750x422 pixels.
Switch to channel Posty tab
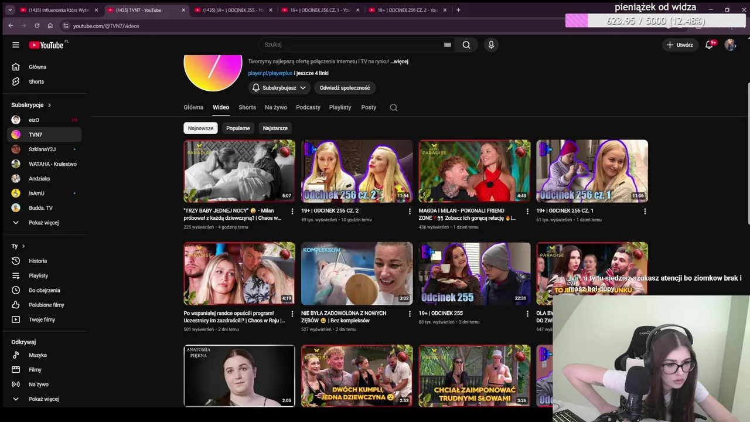(x=369, y=107)
